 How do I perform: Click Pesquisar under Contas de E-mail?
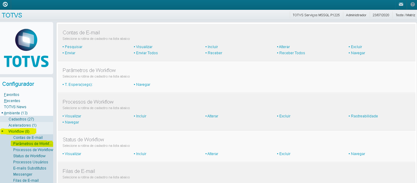[x=73, y=47]
